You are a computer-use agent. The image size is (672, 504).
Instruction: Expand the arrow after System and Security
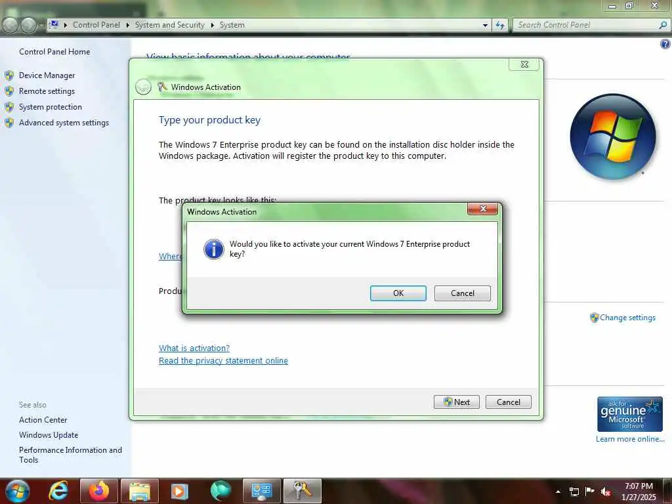tap(212, 26)
